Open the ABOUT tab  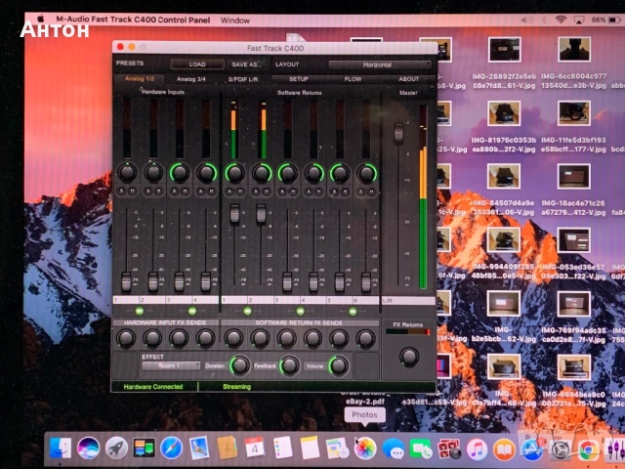408,79
